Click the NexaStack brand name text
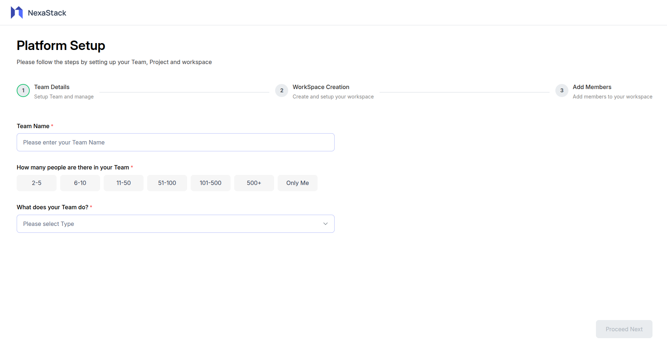The width and height of the screenshot is (667, 349). 47,13
